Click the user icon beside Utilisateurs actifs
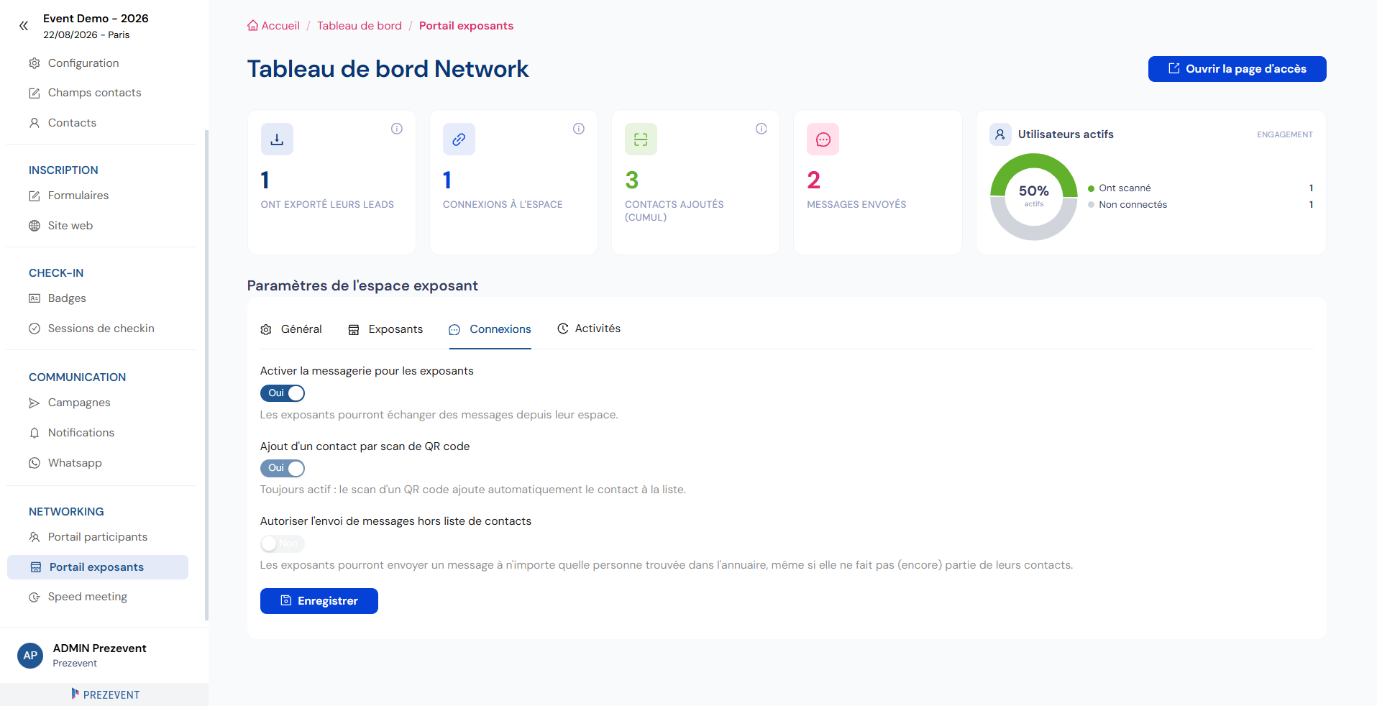The image size is (1377, 706). tap(1000, 134)
